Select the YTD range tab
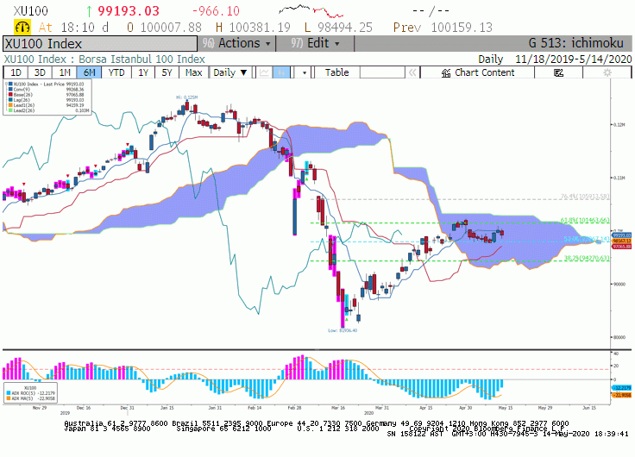Image resolution: width=635 pixels, height=457 pixels. click(116, 72)
